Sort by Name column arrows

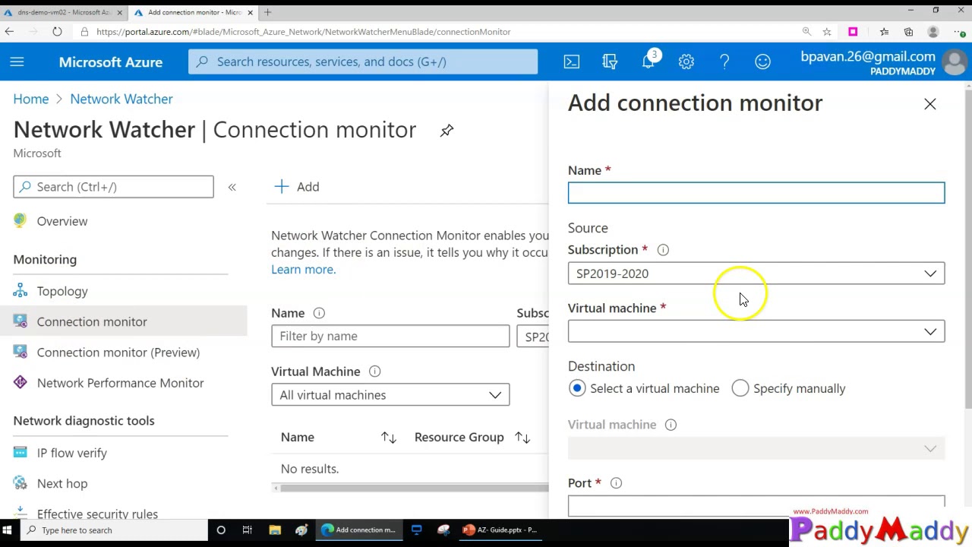389,438
